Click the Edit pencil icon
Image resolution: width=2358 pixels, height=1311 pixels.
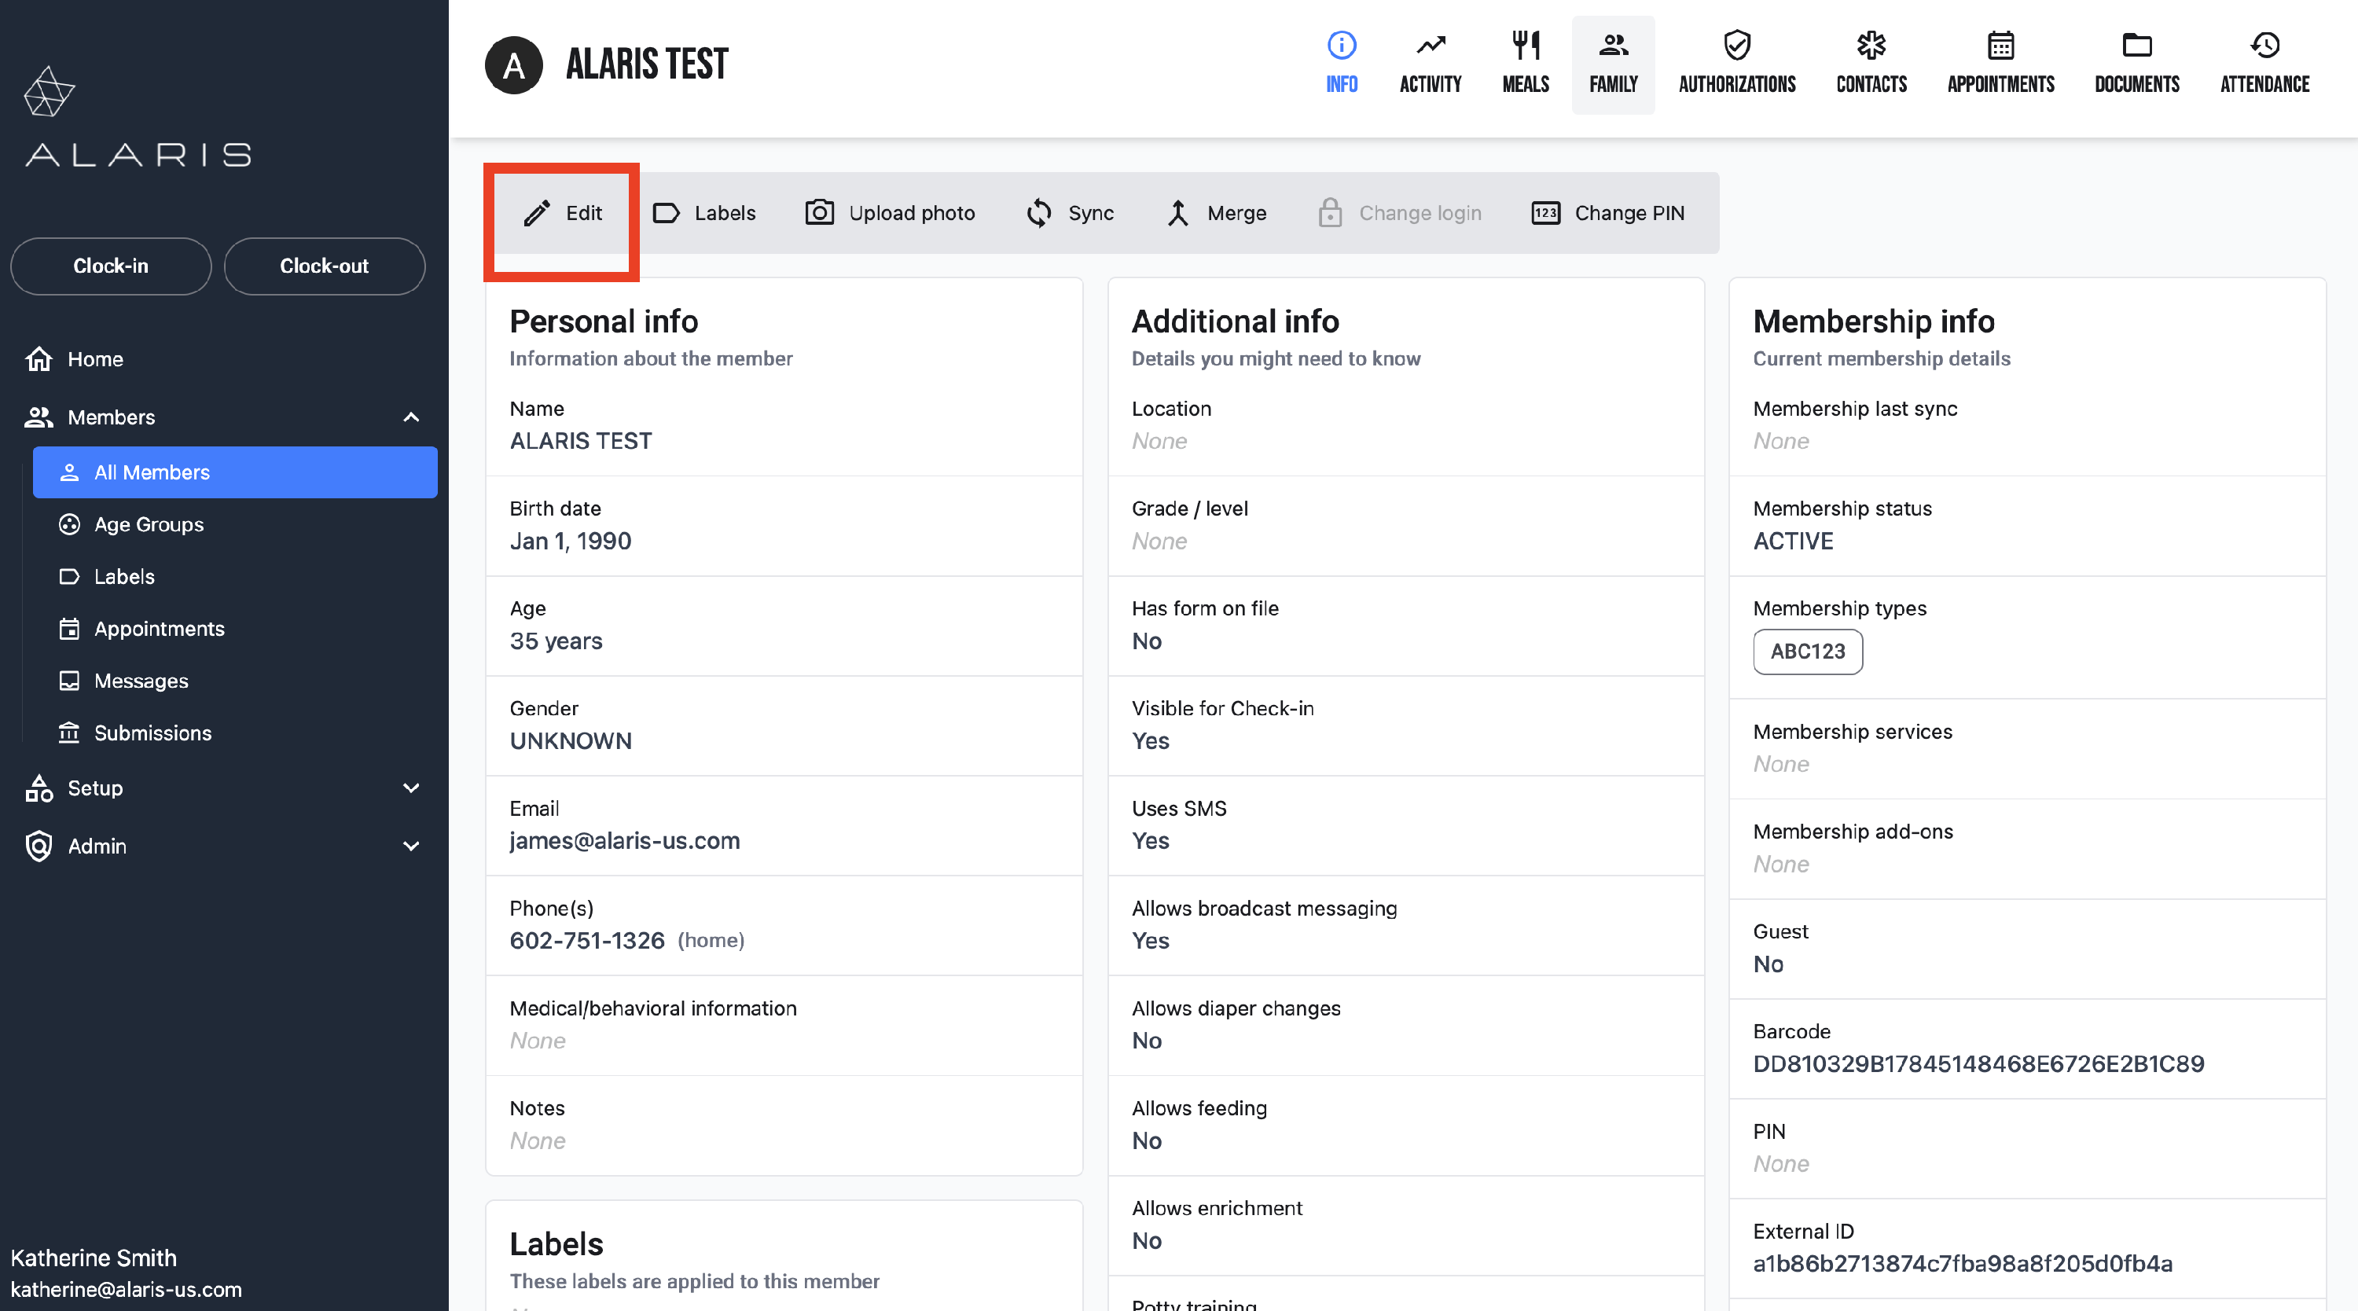click(x=538, y=213)
